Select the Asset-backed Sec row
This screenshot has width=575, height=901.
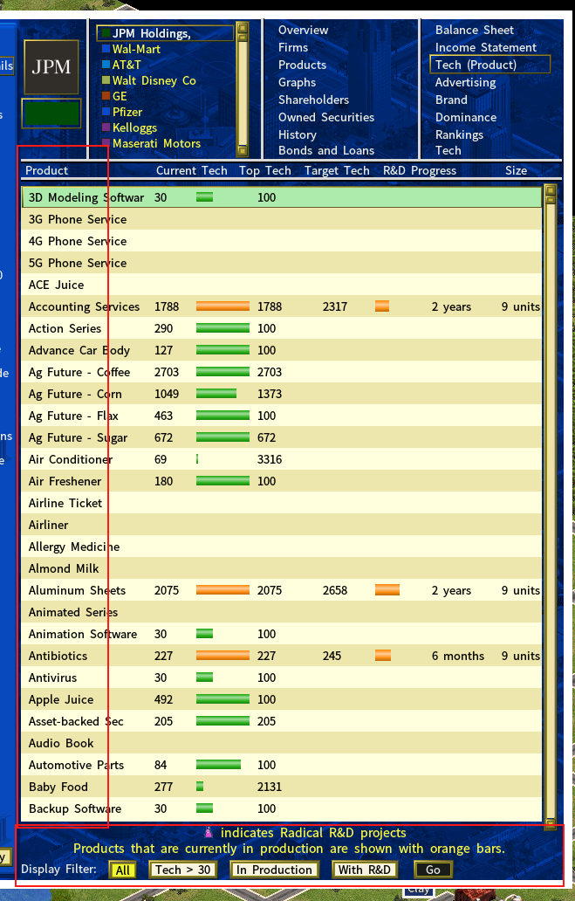(x=282, y=721)
